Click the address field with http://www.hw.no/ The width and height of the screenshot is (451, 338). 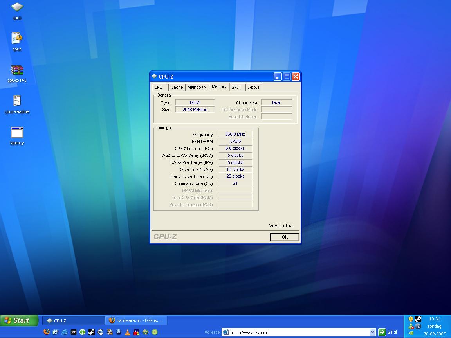pyautogui.click(x=296, y=332)
